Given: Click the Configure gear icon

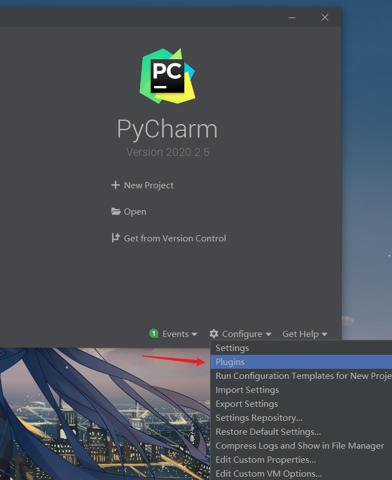Looking at the screenshot, I should pos(214,334).
